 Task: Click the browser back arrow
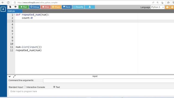click(3, 2)
